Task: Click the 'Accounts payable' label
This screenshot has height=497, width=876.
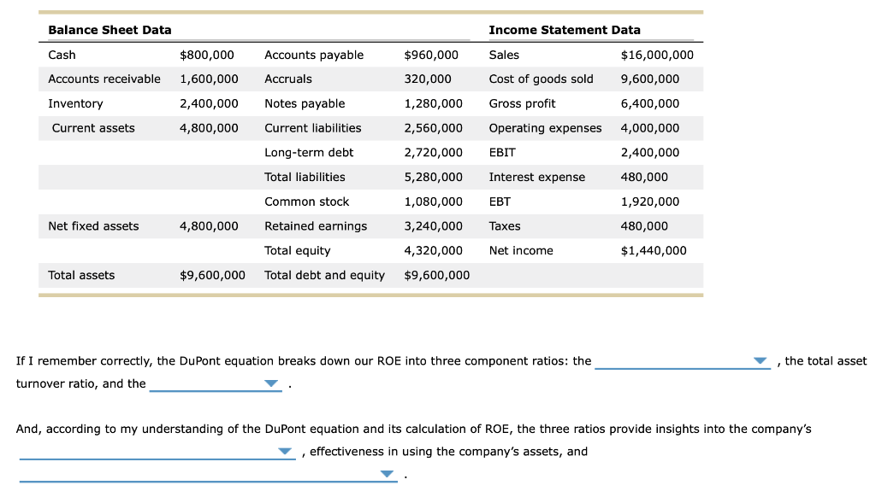Action: (314, 55)
